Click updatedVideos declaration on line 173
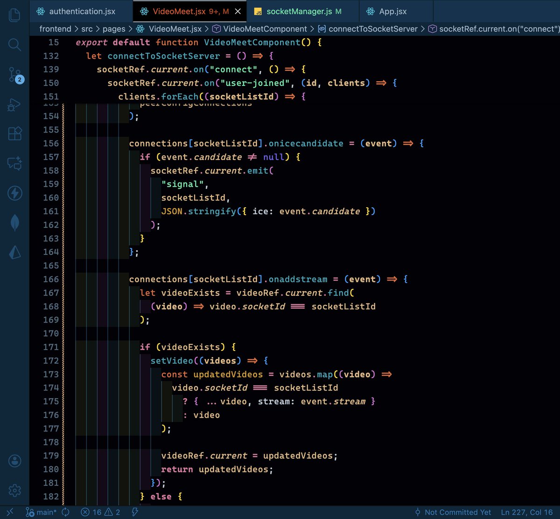 tap(228, 374)
